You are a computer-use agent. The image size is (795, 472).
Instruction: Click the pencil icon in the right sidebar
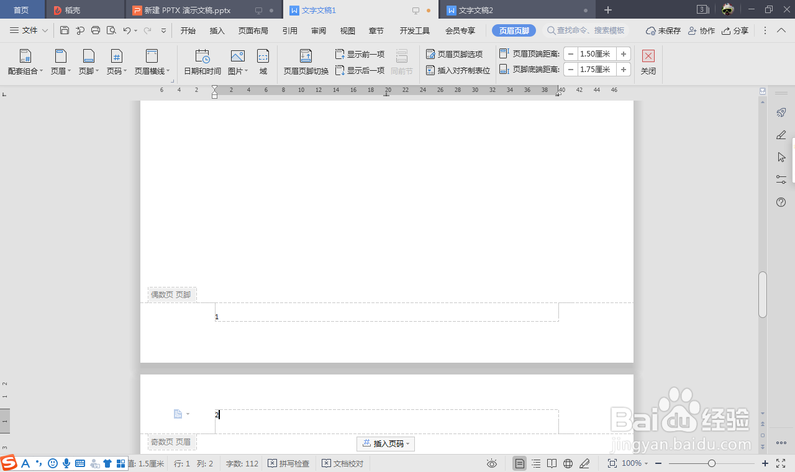pos(781,135)
